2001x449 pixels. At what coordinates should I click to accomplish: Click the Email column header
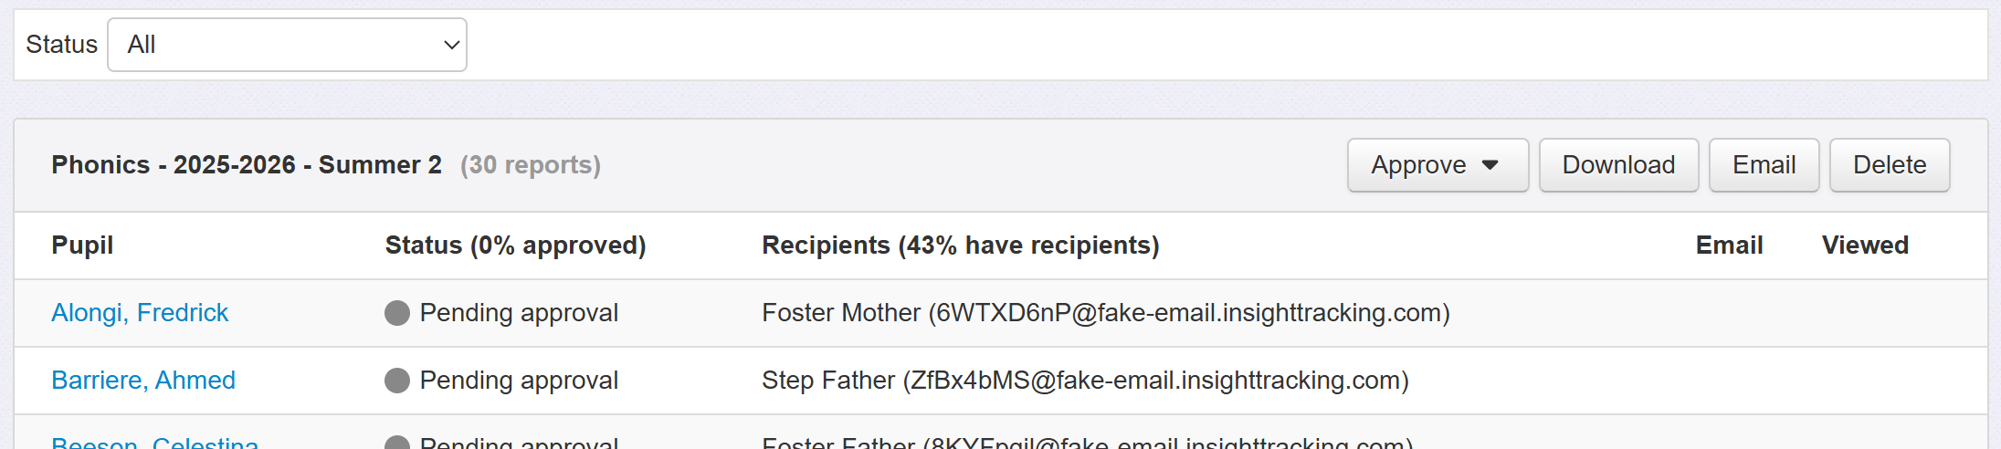pyautogui.click(x=1729, y=245)
